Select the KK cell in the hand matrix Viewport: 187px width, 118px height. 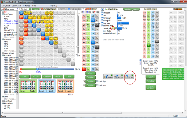(26, 17)
